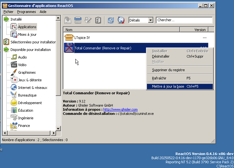
Task: Open the Détails view dropdown
Action: [150, 20]
